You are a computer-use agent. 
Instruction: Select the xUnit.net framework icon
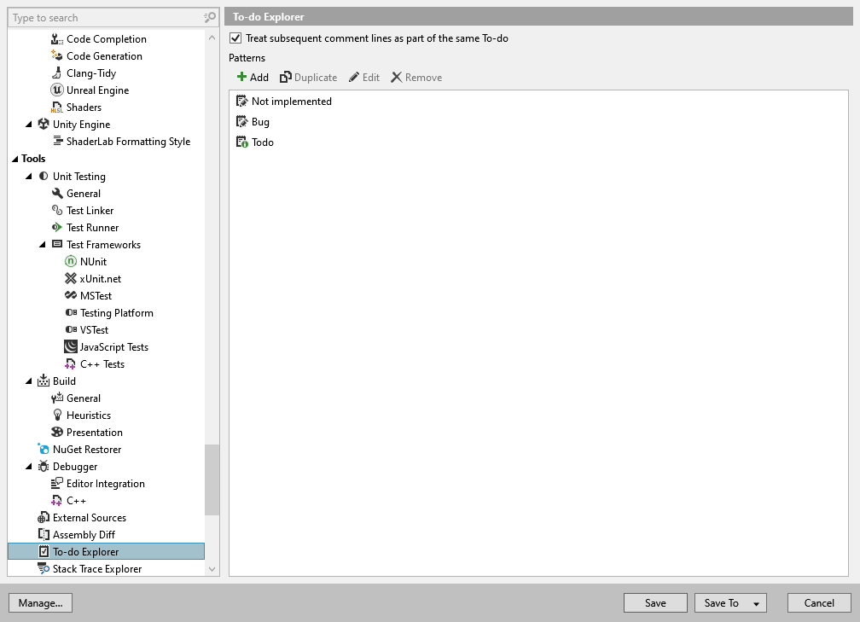point(69,278)
